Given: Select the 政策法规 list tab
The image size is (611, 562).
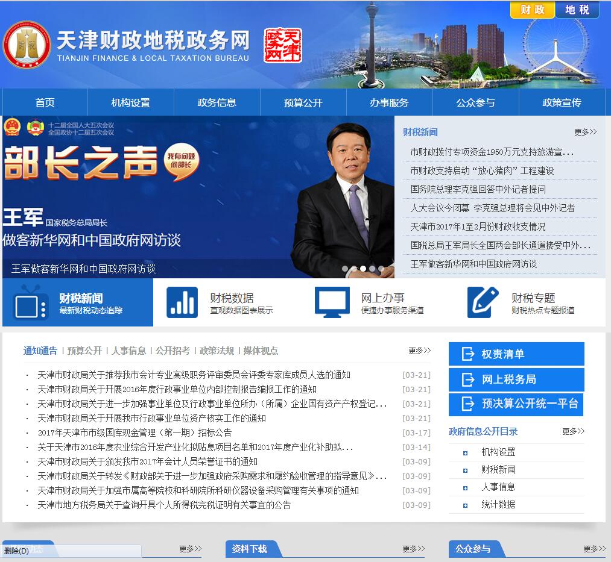Looking at the screenshot, I should [217, 351].
